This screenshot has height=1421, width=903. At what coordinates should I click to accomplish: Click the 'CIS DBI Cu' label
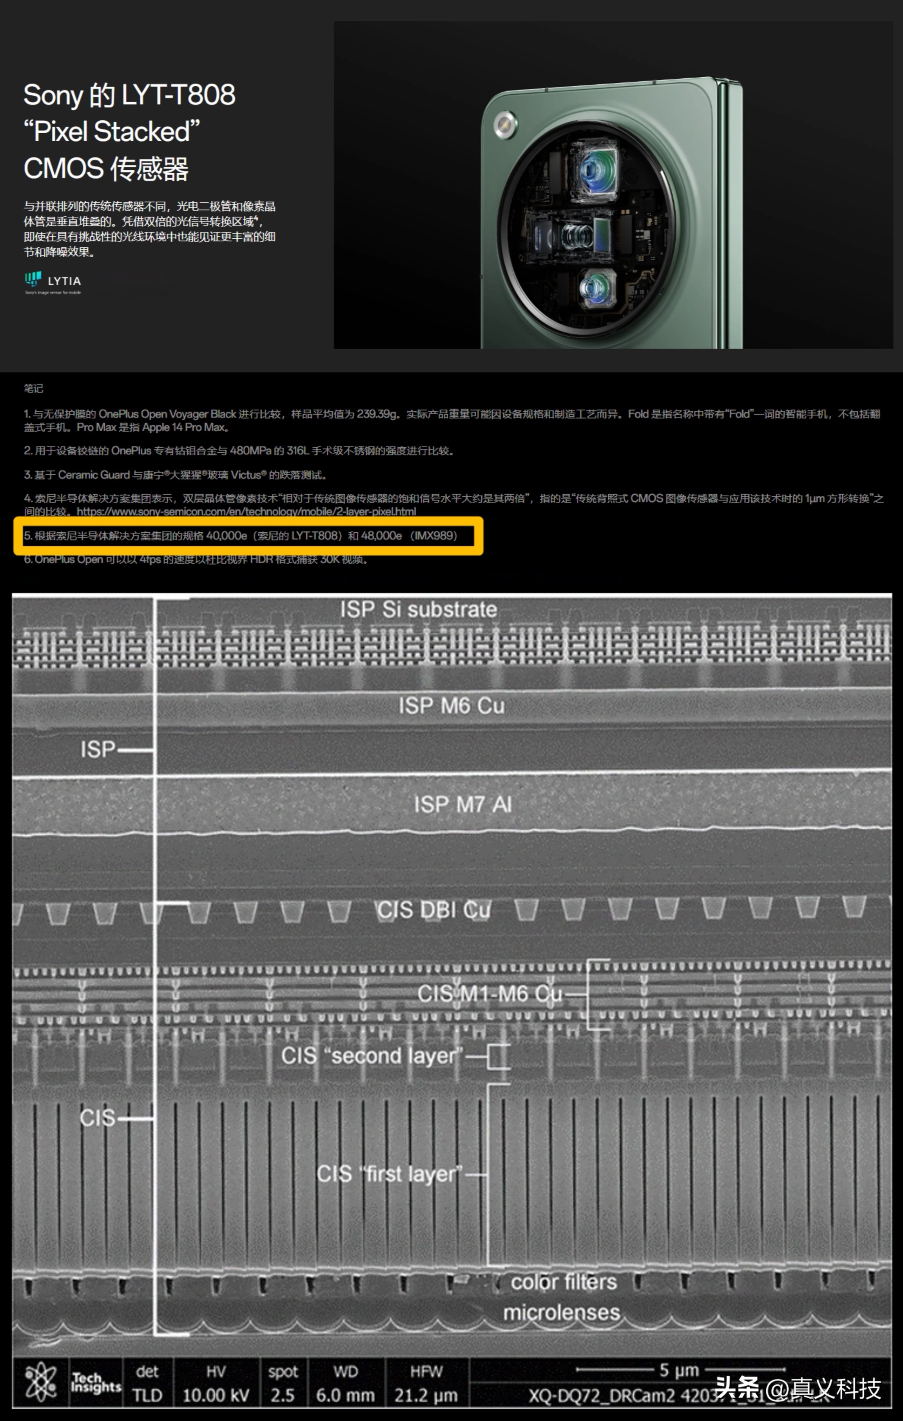tap(434, 910)
